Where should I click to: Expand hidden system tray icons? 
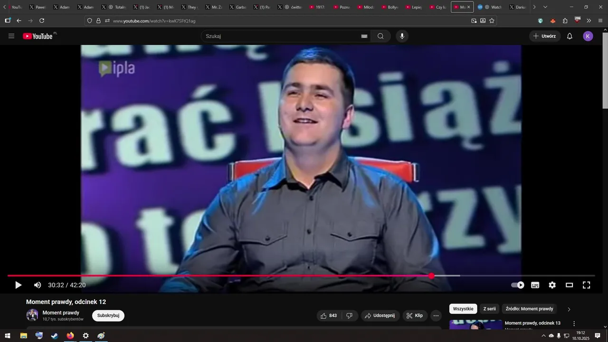tap(543, 336)
